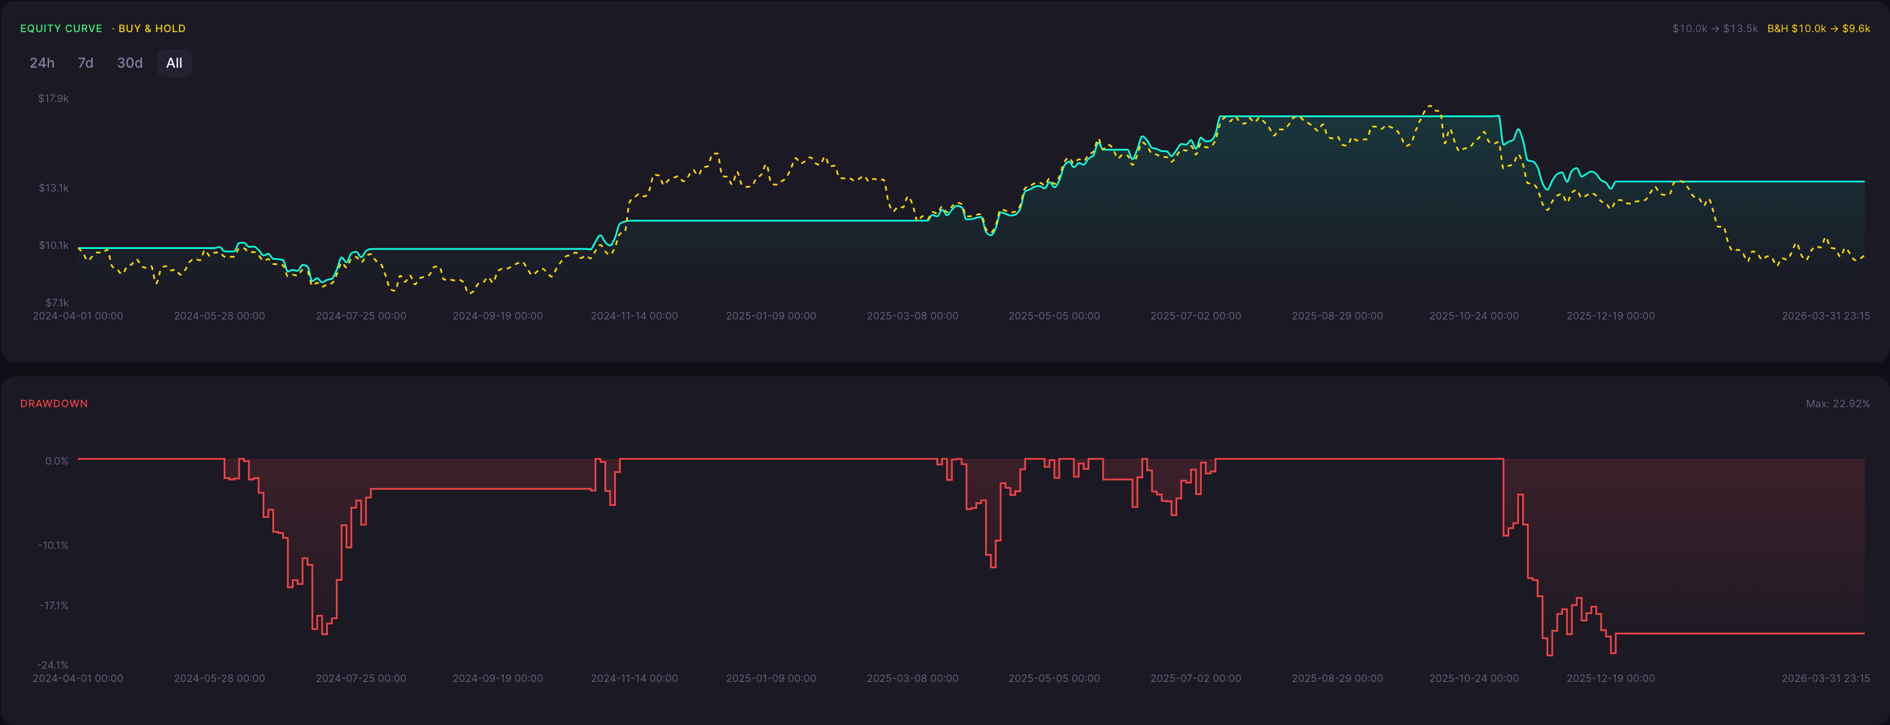Select the All time range tab

click(174, 63)
